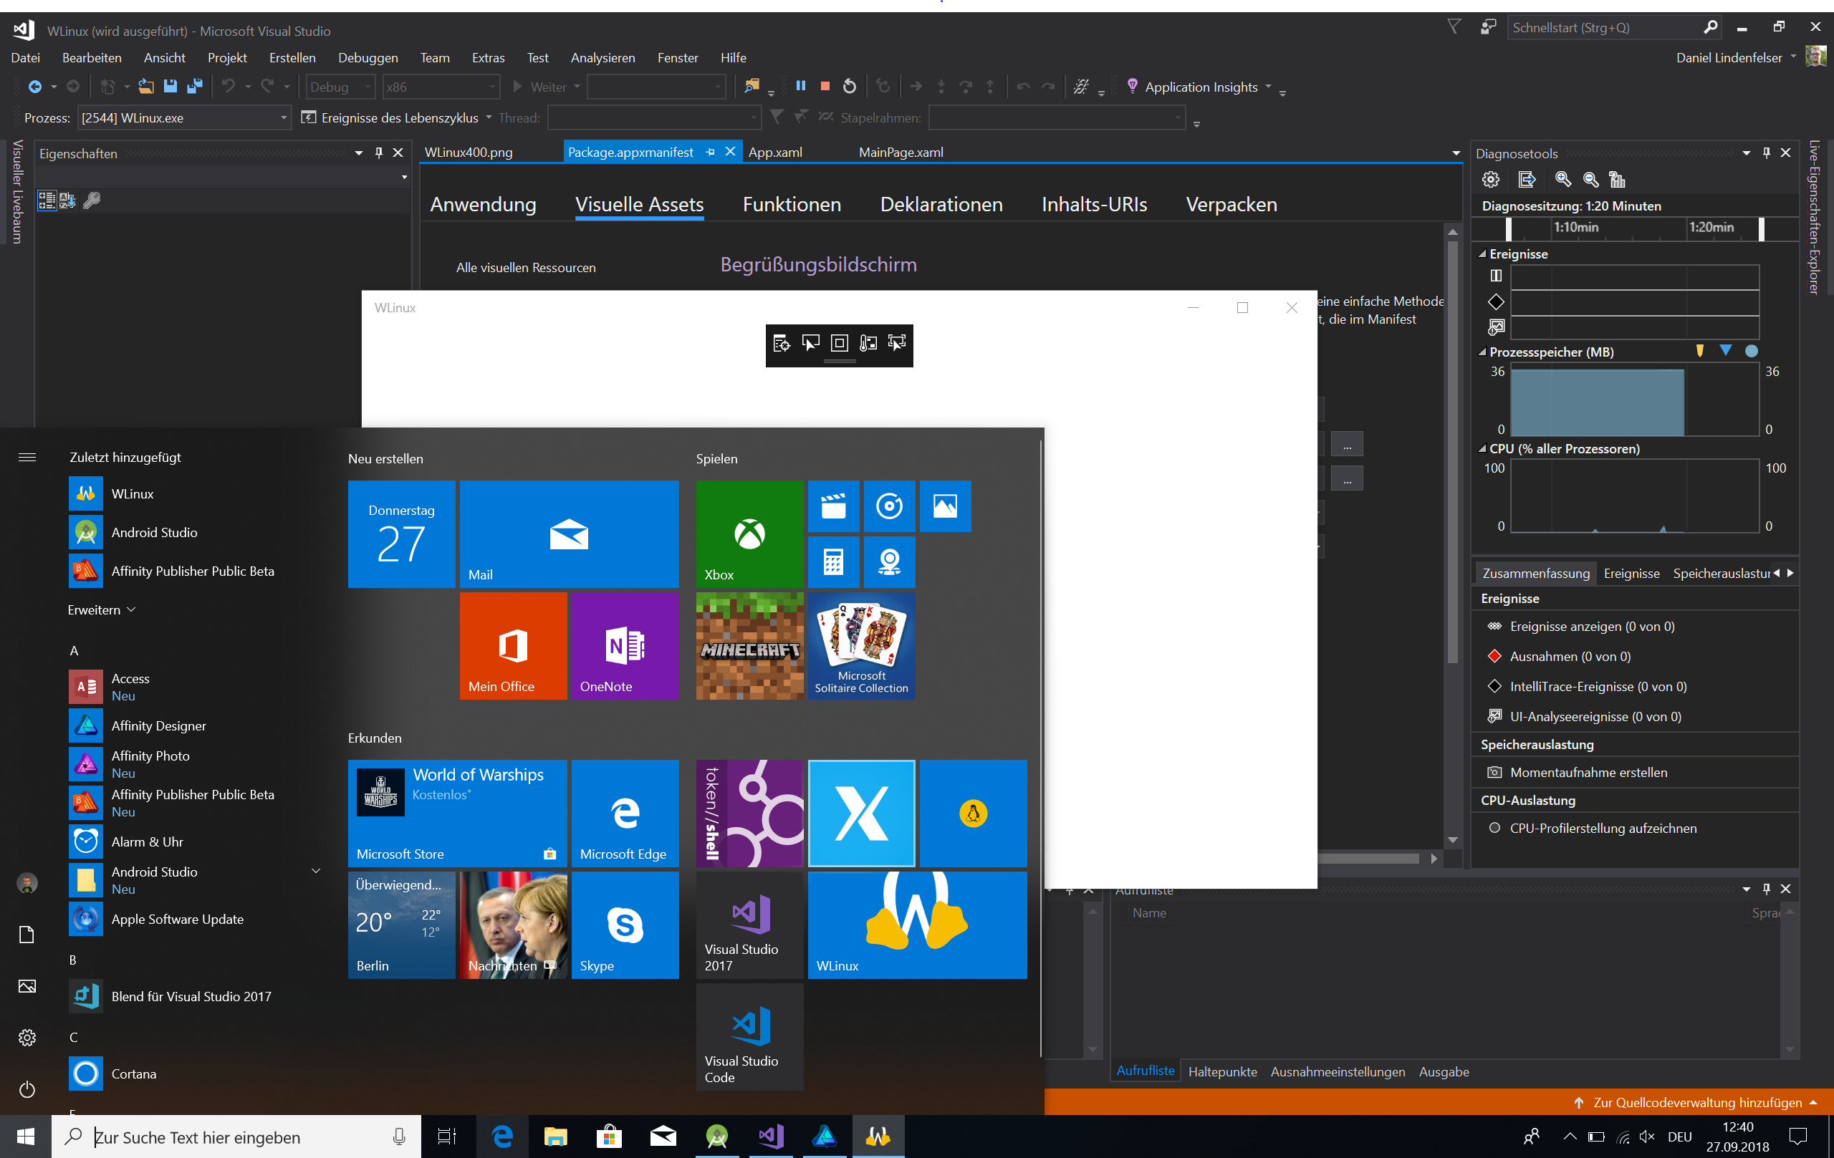
Task: Pause the debugging session
Action: pos(800,86)
